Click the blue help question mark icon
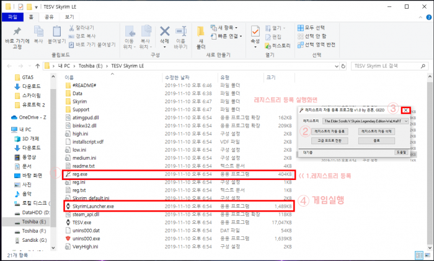The width and height of the screenshot is (434, 261). [x=428, y=17]
